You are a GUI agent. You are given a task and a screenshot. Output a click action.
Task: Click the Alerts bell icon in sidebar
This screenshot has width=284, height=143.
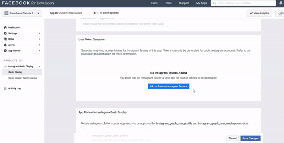(5, 45)
